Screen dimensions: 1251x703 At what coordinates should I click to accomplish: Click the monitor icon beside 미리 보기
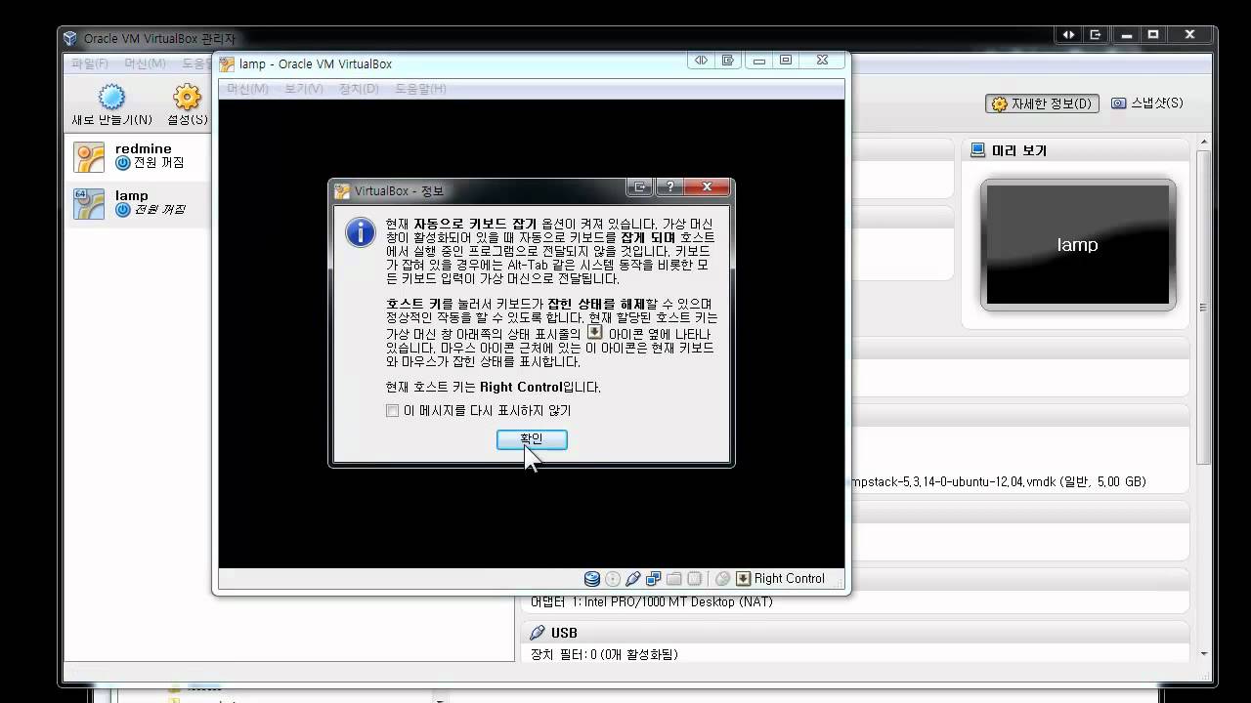click(x=978, y=150)
